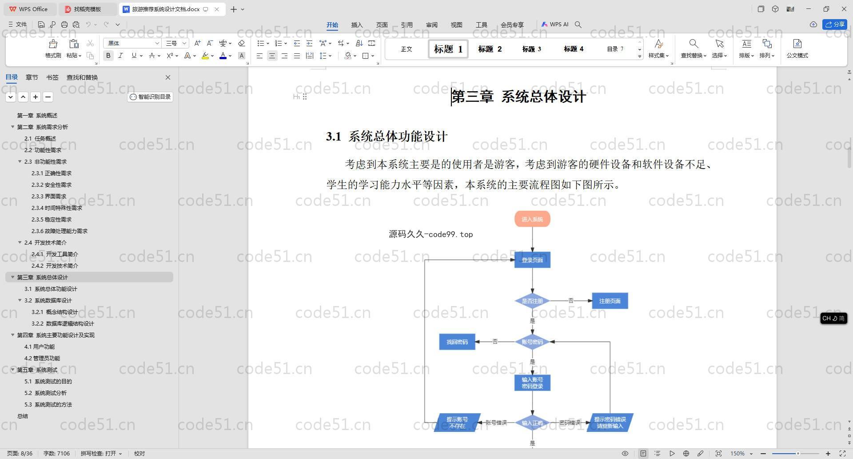Collapse 2.3 非功能性需求 outline node
Screen dimensions: 853x459
tap(20, 161)
